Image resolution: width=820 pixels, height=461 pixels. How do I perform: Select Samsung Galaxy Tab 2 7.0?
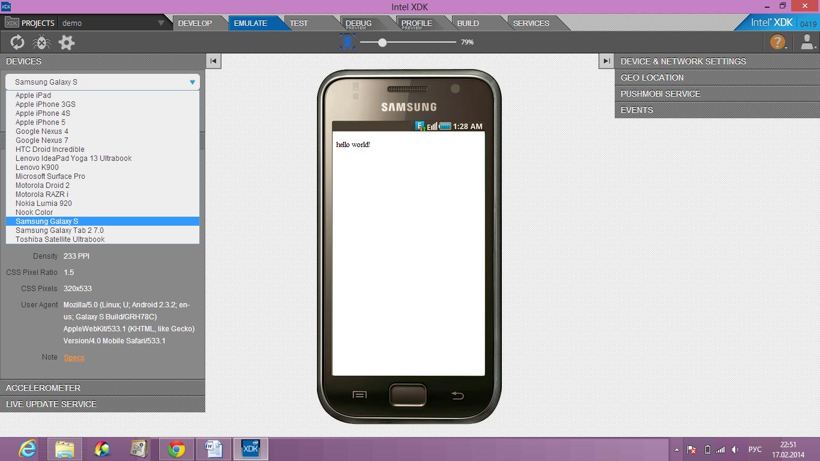(x=103, y=230)
